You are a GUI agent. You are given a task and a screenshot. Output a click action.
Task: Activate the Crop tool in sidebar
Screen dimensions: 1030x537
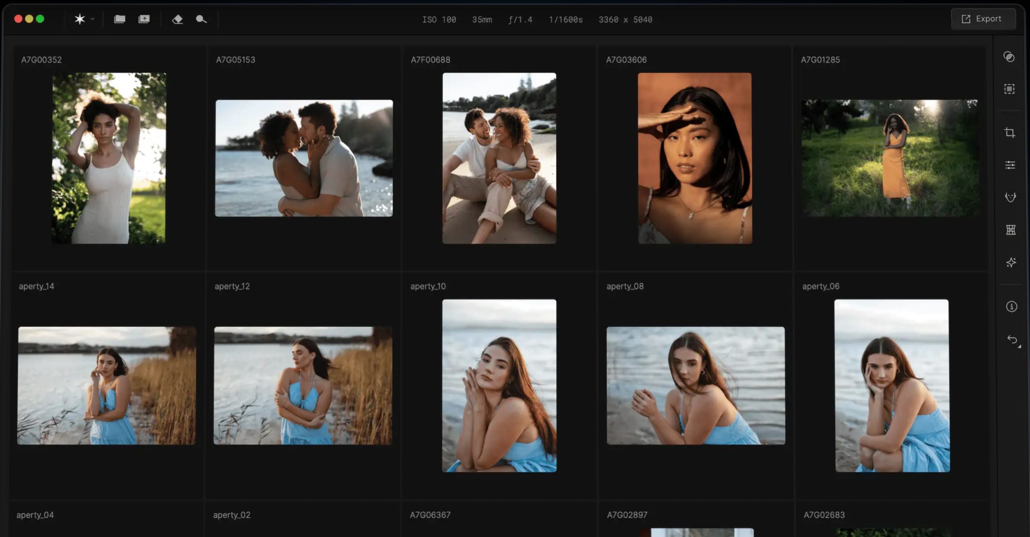point(1009,132)
